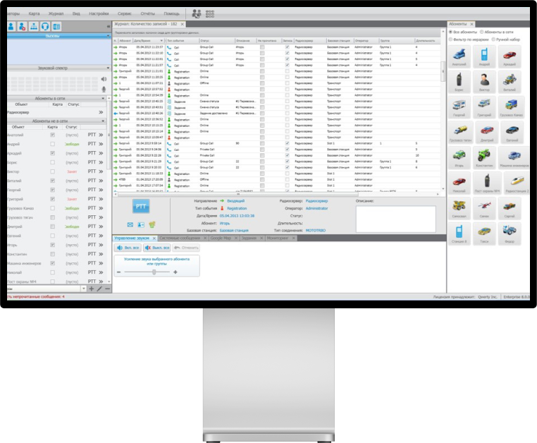
Task: Toggle map checkbox for Андрей
Action: point(52,143)
